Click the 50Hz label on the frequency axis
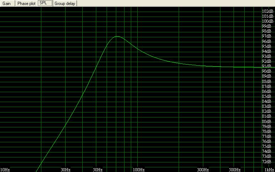 [x=98, y=170]
